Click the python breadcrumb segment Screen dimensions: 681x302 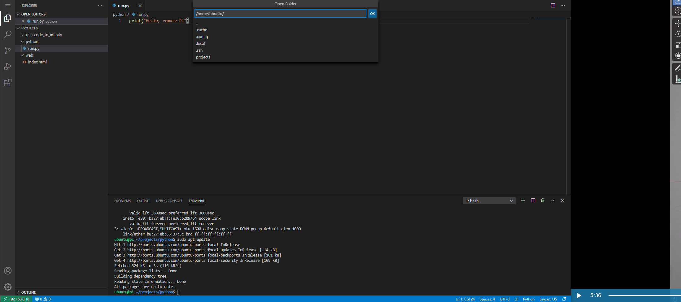point(119,14)
